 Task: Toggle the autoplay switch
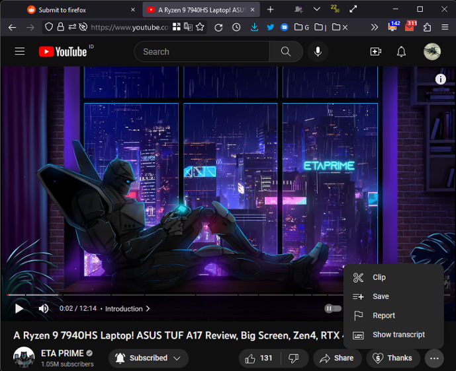[333, 308]
